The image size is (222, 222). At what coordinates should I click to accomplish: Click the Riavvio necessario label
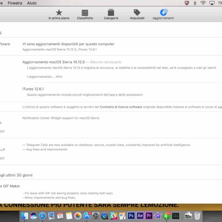click(106, 62)
